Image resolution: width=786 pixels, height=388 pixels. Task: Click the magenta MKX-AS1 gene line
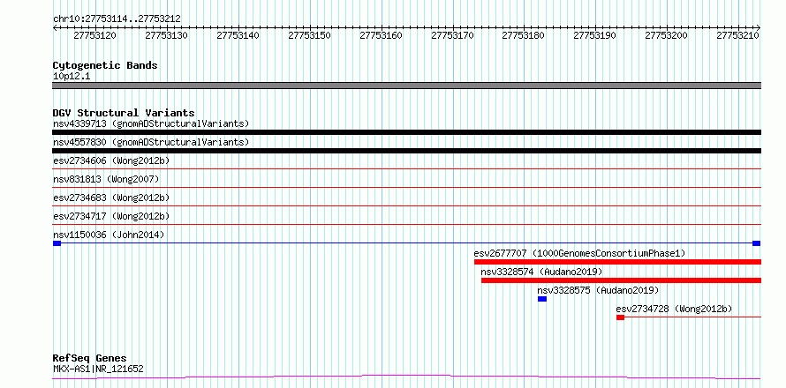406,377
